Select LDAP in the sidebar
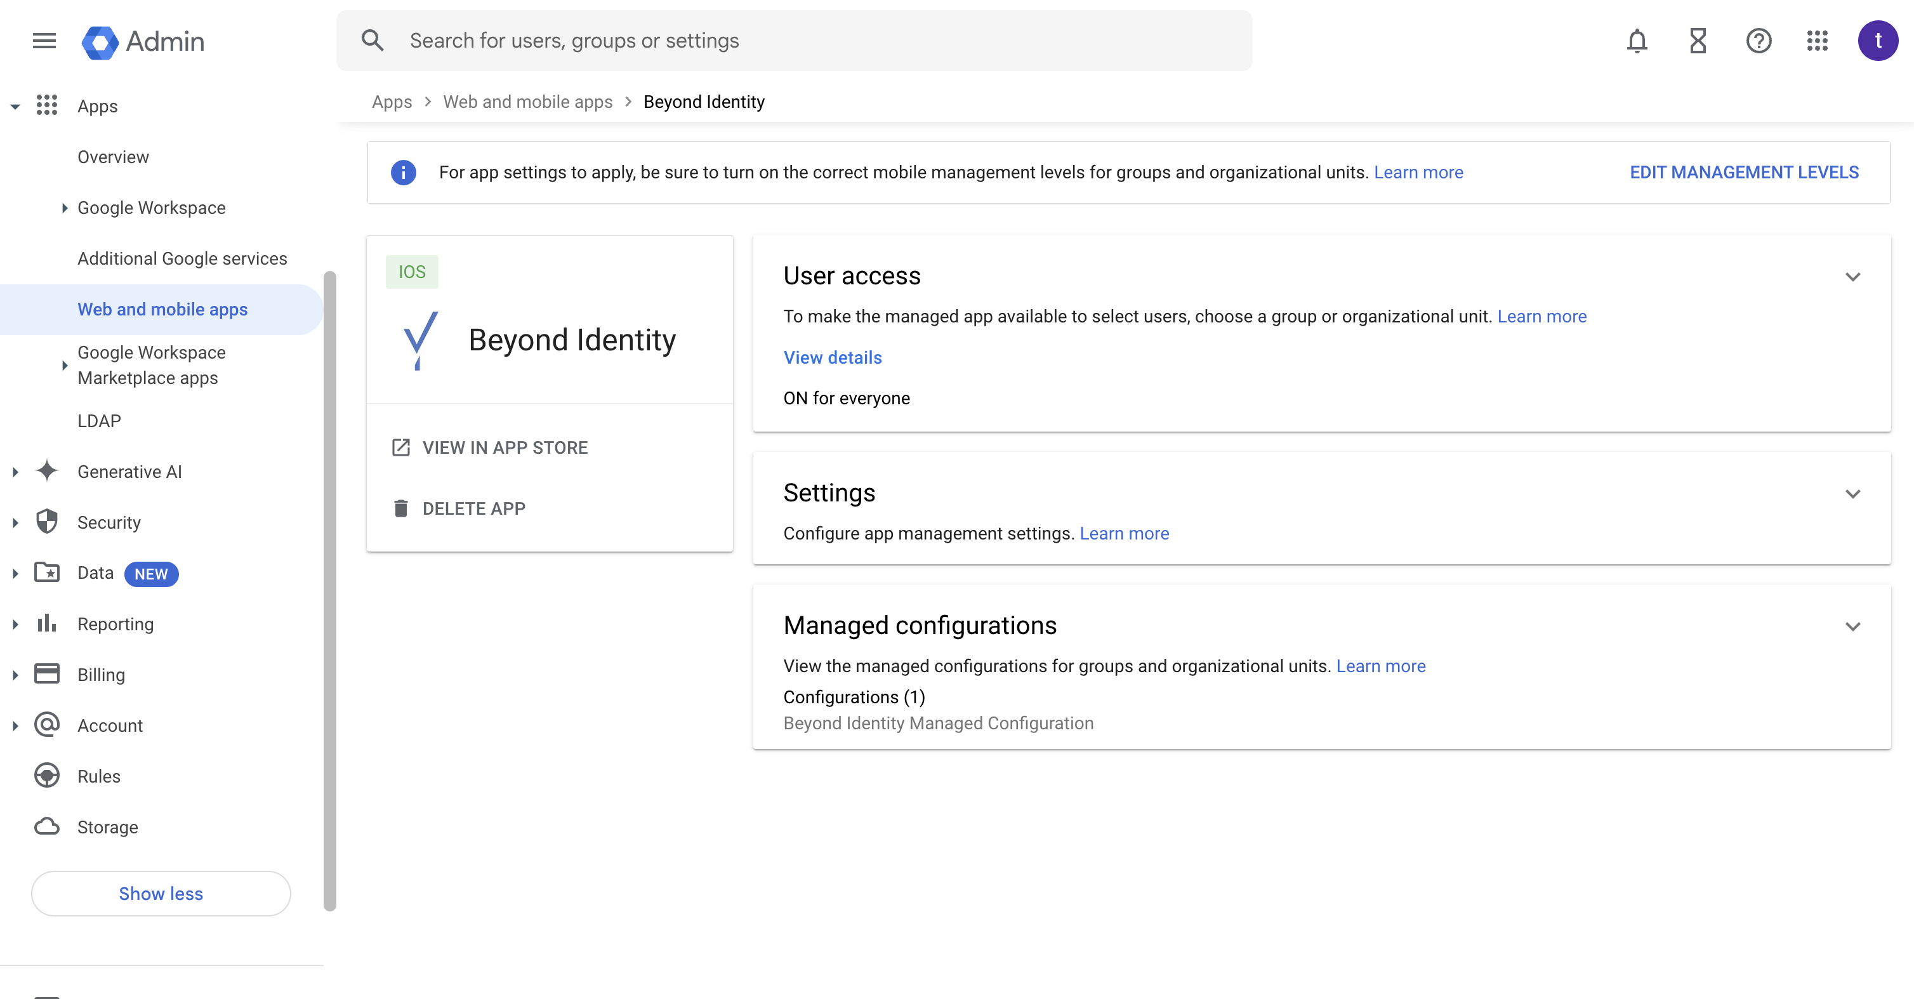1914x999 pixels. pos(99,421)
